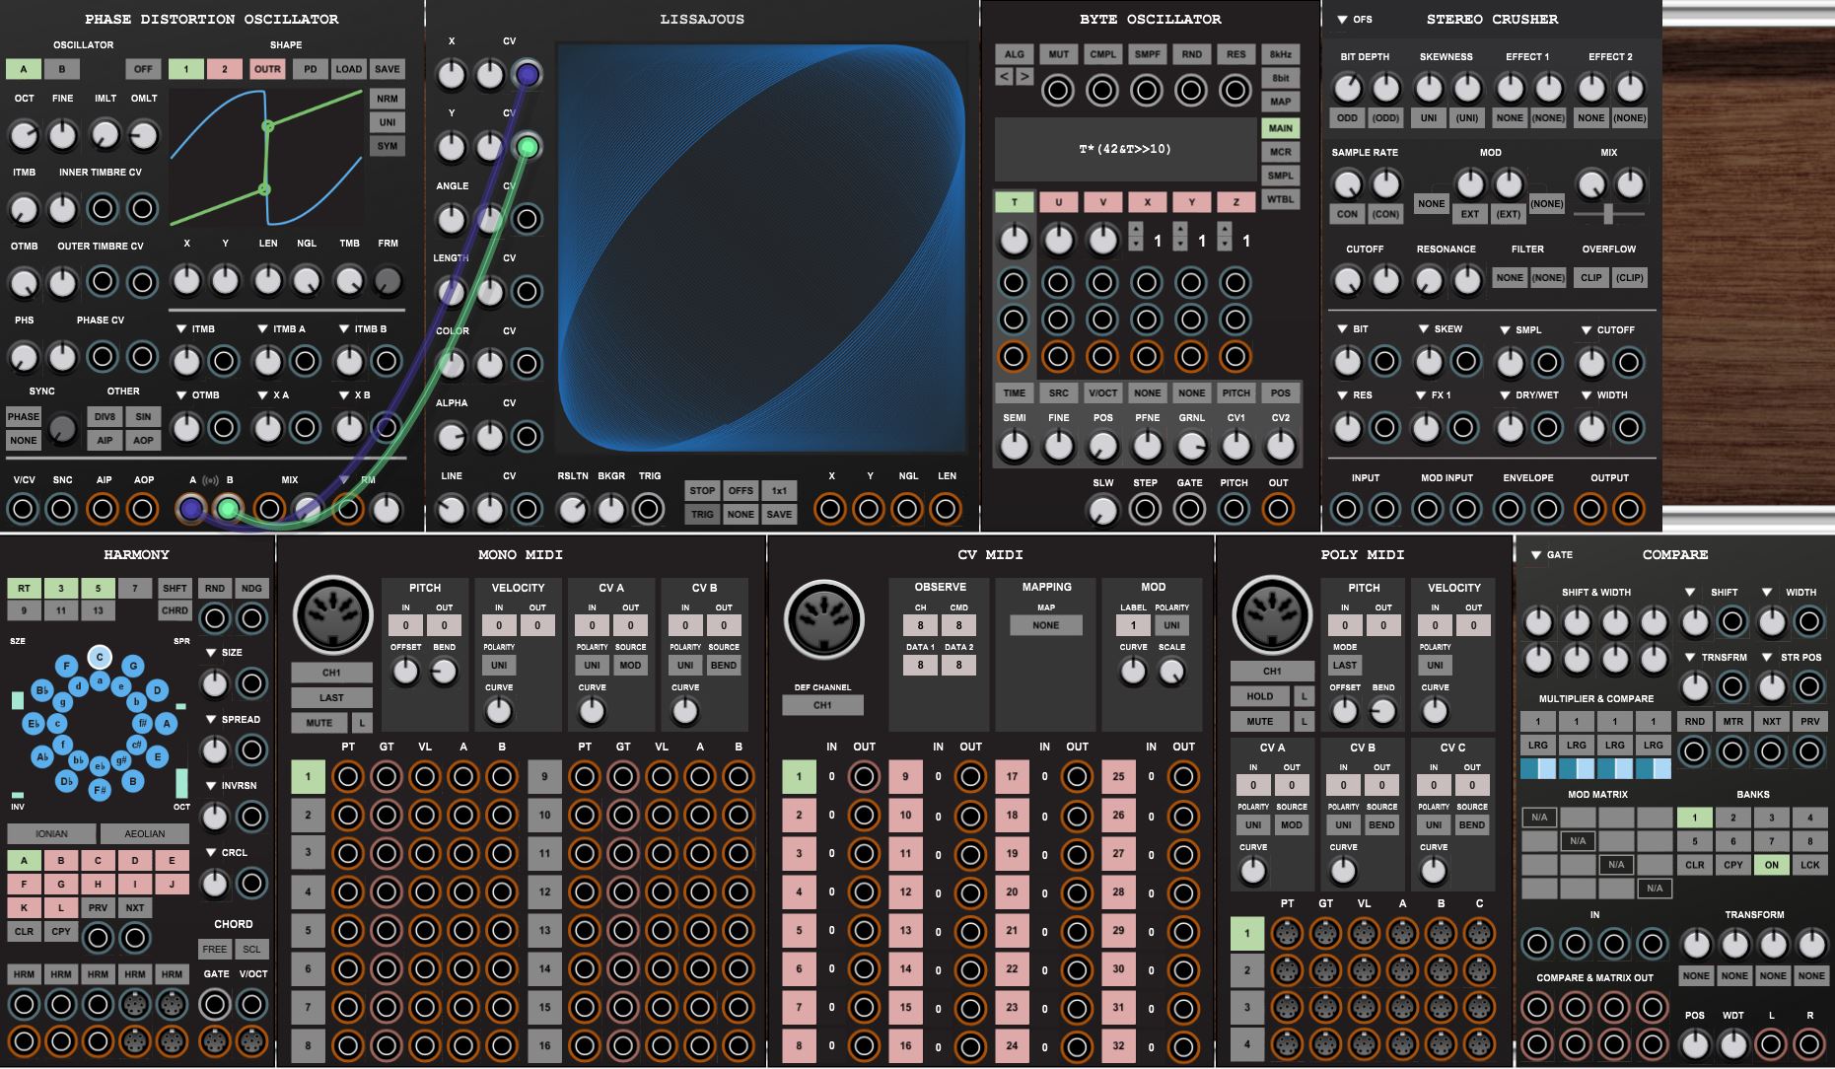
Task: Click the Lissajous curve display
Action: (x=761, y=248)
